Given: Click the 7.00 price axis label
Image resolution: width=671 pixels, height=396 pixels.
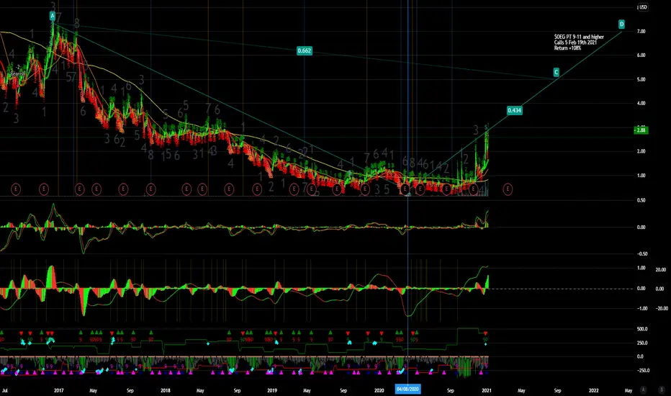Looking at the screenshot, I should coord(641,32).
